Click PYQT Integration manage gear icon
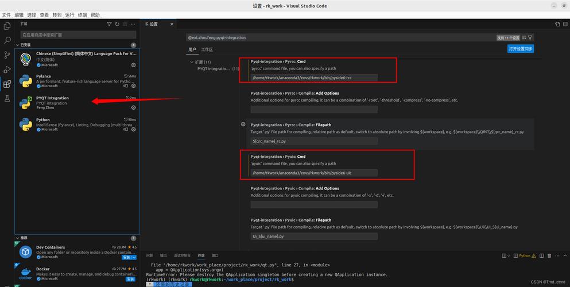 [133, 107]
